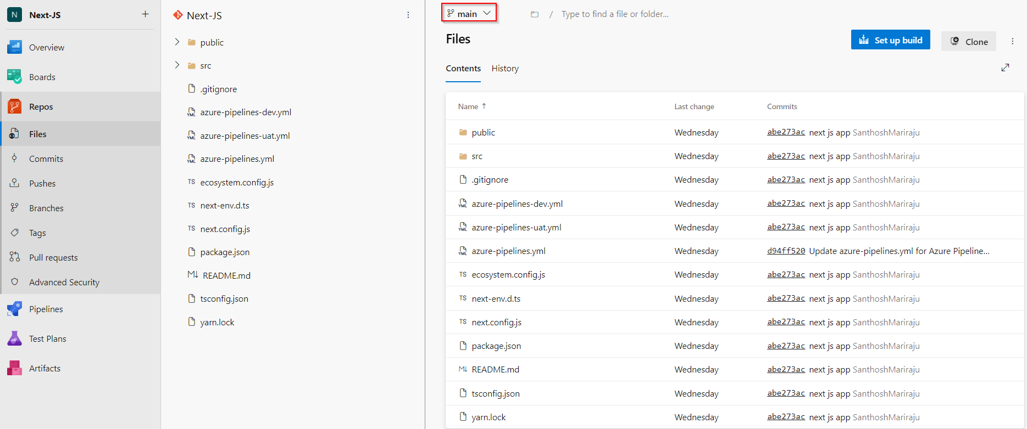The image size is (1027, 429).
Task: Open the Boards hub icon
Action: pos(14,77)
